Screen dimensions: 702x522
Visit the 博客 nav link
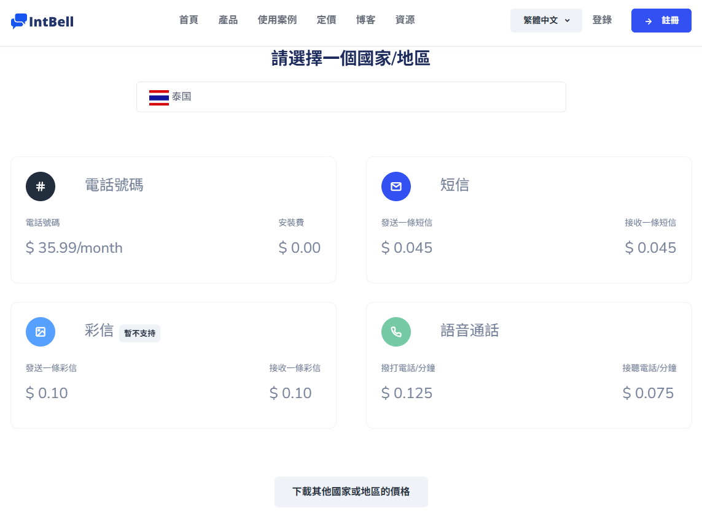coord(365,20)
